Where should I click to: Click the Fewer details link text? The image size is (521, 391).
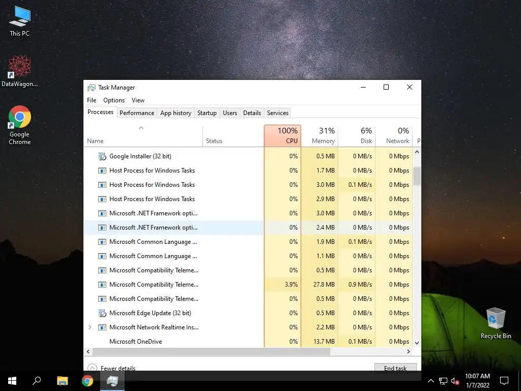pos(118,368)
